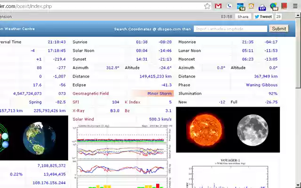Open the globe extension with 88 badge
The height and width of the screenshot is (188, 301).
pos(274,7)
